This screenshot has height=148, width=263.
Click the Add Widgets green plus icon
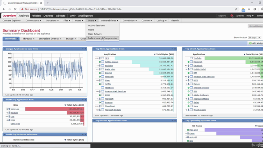pyautogui.click(x=250, y=43)
